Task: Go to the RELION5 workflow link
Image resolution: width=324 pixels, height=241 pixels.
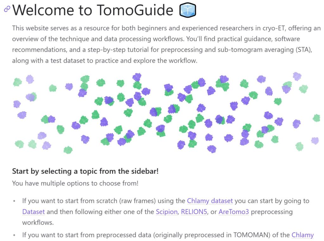Action: (x=194, y=212)
